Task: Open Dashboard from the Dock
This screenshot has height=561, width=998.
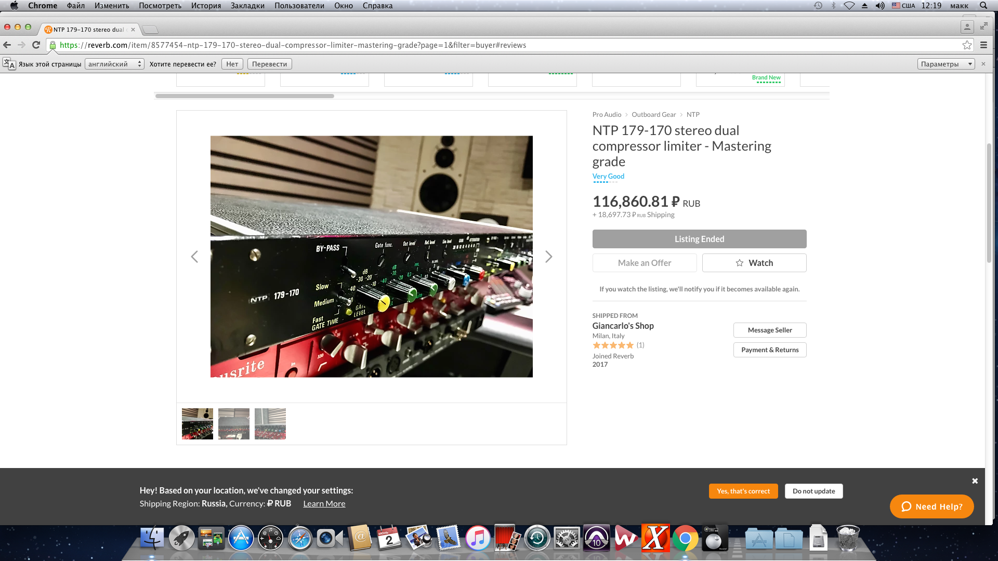Action: [x=270, y=538]
